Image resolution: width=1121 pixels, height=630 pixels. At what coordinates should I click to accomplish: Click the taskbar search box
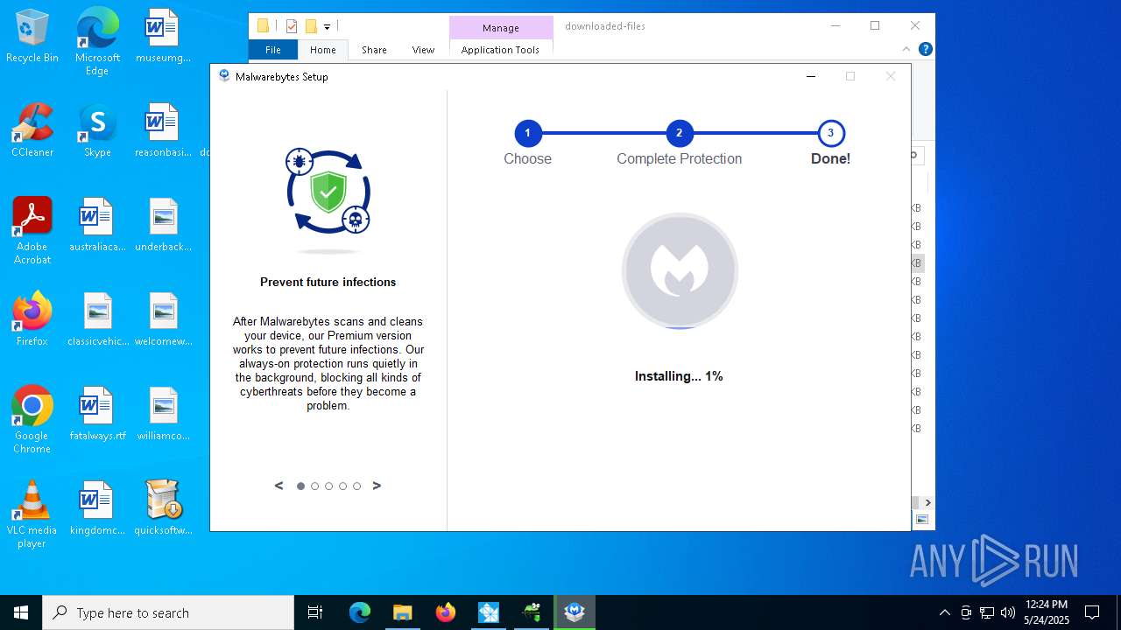click(168, 612)
